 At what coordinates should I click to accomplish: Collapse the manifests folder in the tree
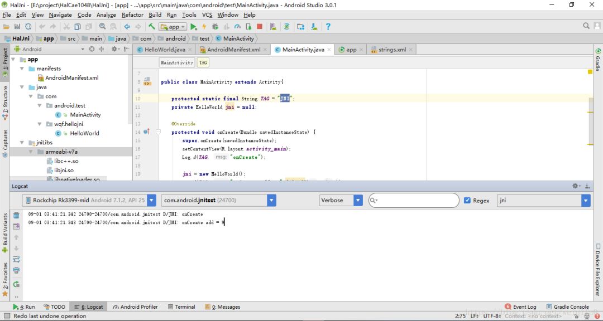click(x=22, y=69)
